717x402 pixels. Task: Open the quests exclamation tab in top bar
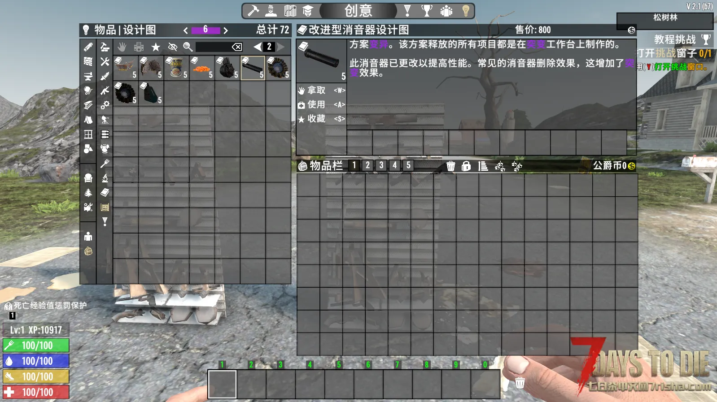pos(407,10)
